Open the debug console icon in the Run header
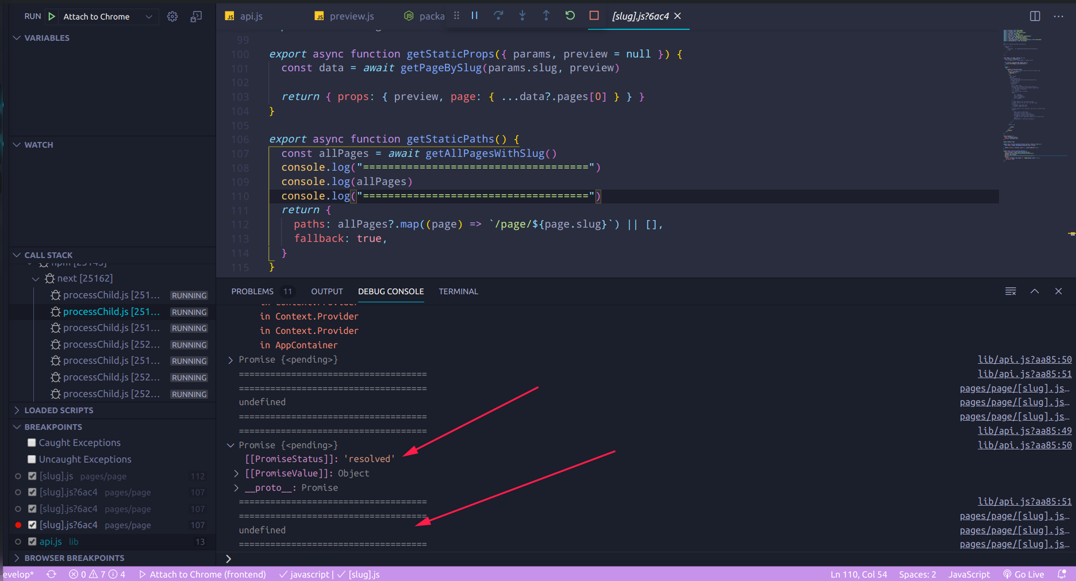This screenshot has height=581, width=1076. (x=196, y=17)
